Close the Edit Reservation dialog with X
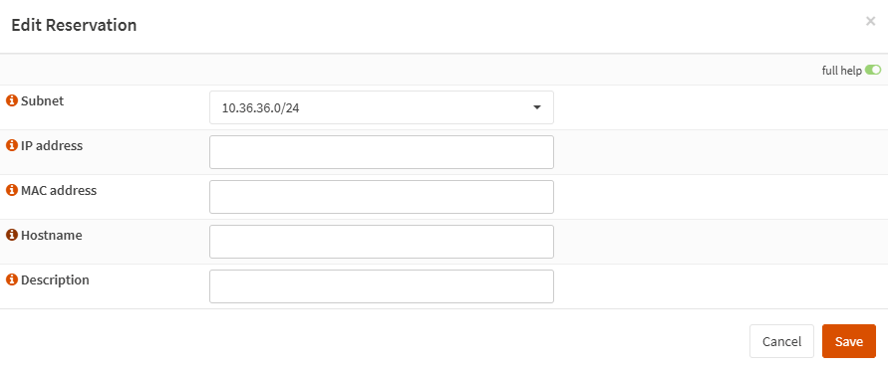This screenshot has width=888, height=370. pos(870,22)
